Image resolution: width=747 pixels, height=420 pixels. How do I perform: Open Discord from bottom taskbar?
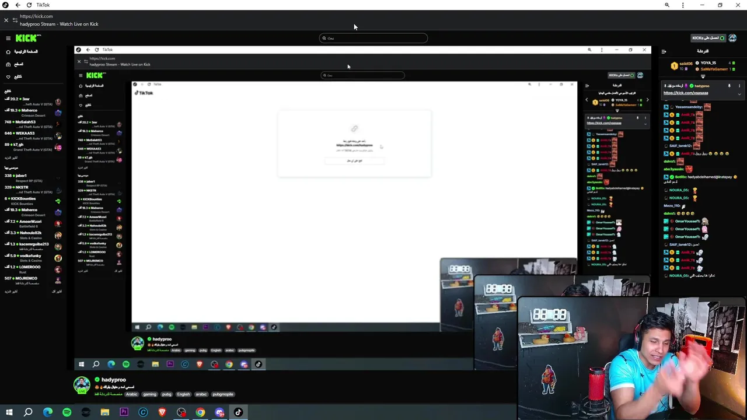[219, 412]
